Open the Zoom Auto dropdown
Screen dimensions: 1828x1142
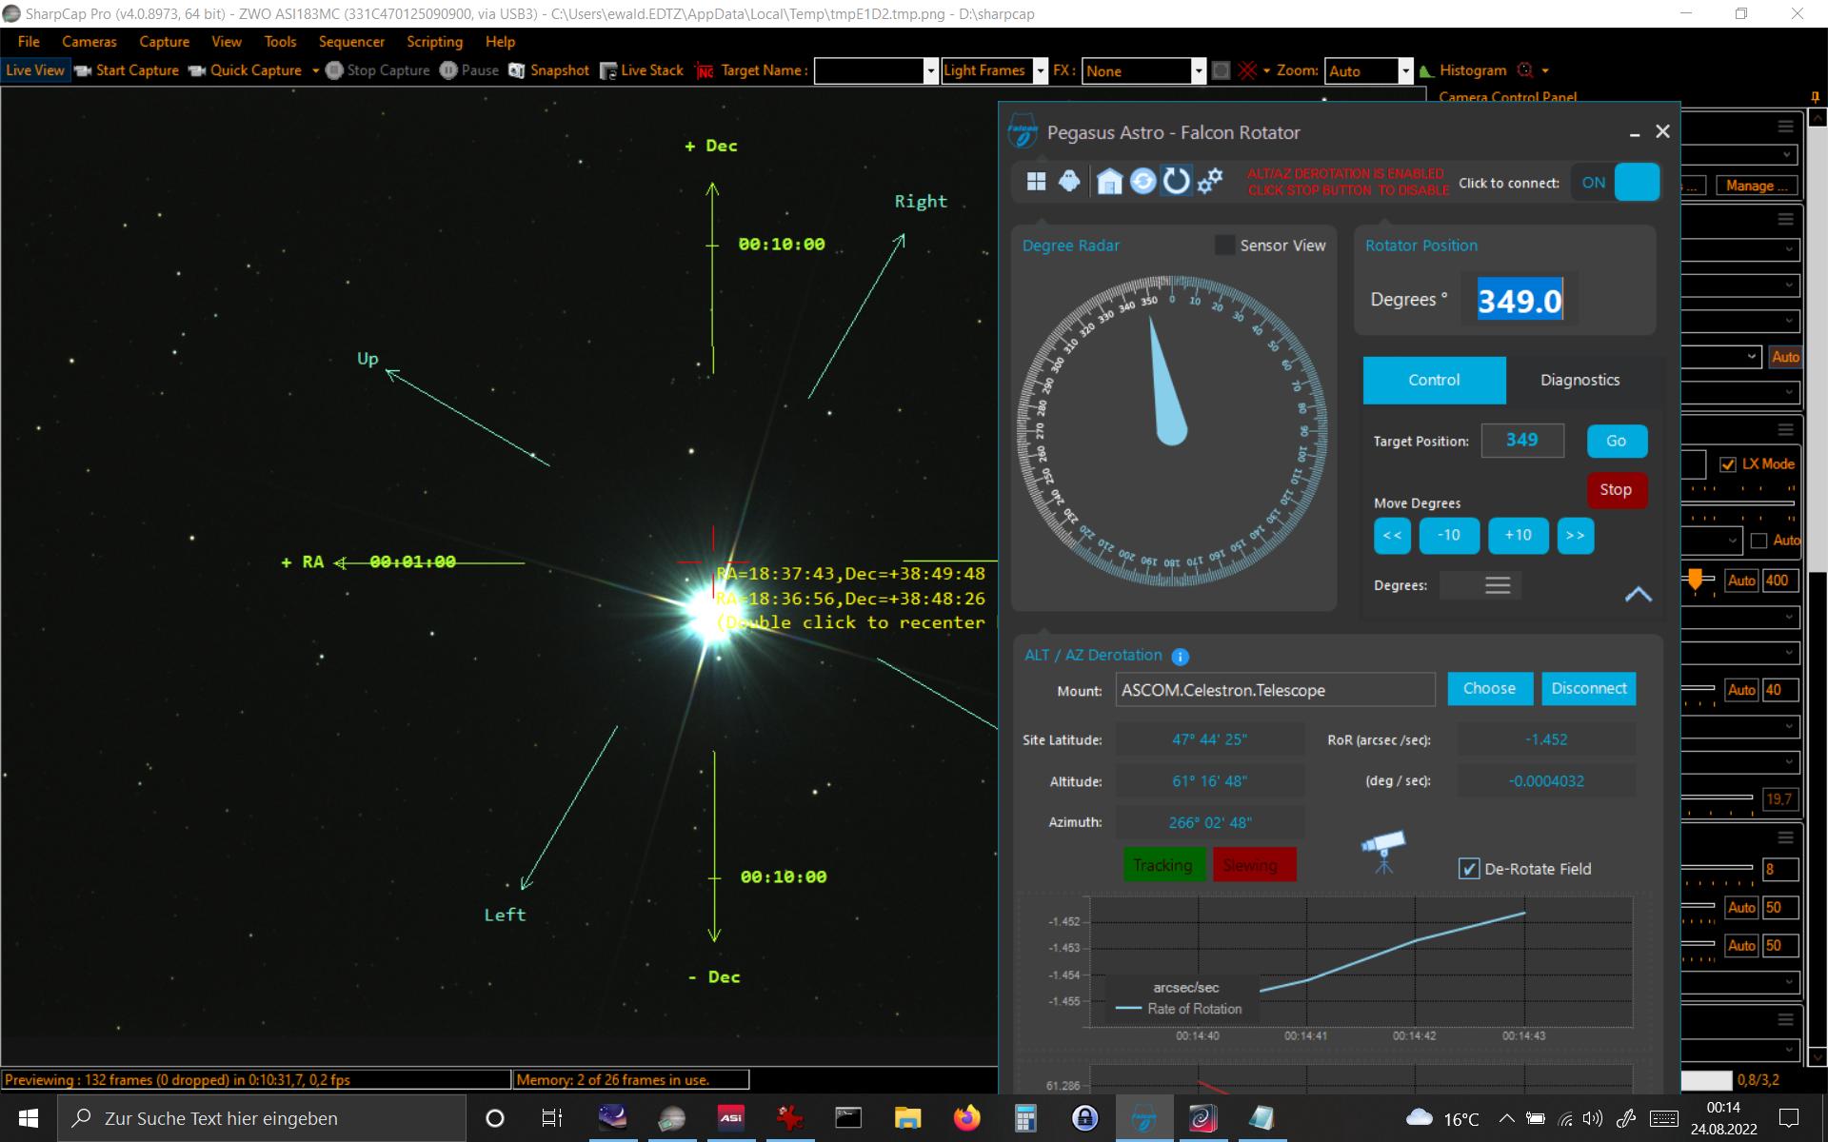tap(1404, 71)
